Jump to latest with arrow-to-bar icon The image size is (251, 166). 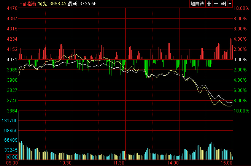[x=223, y=3]
